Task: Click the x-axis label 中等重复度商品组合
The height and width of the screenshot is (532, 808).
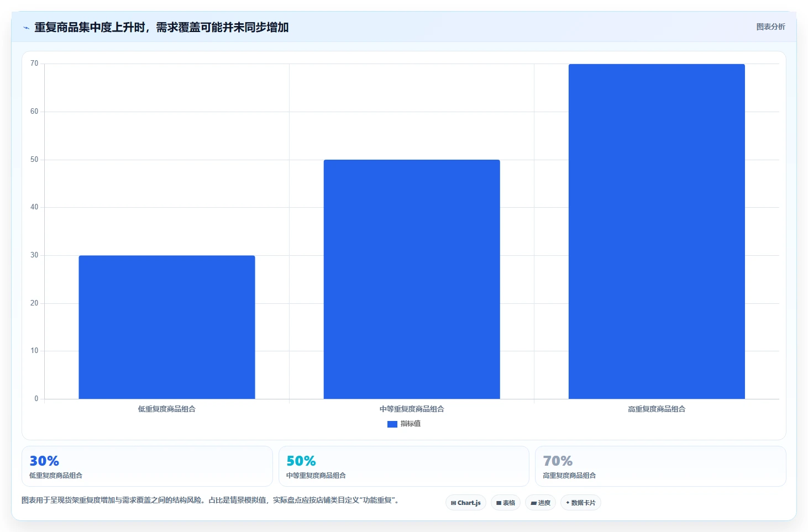Action: (412, 409)
